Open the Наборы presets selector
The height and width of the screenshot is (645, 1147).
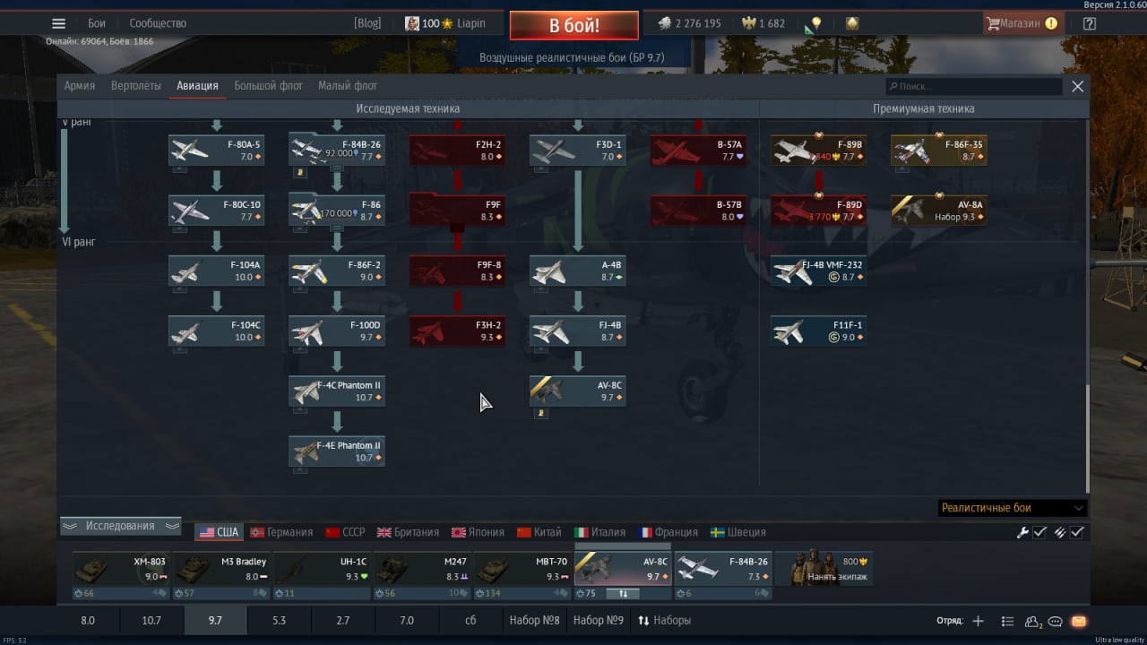pyautogui.click(x=664, y=621)
